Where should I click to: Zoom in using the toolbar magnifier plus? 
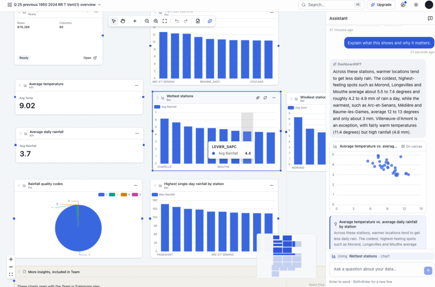155,21
